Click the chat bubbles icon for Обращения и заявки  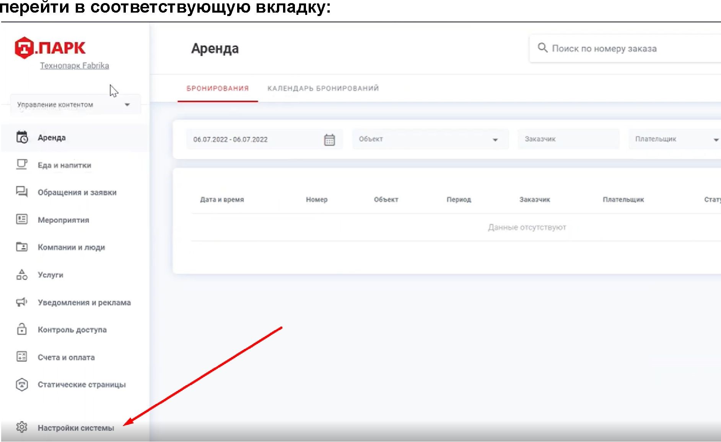point(22,192)
